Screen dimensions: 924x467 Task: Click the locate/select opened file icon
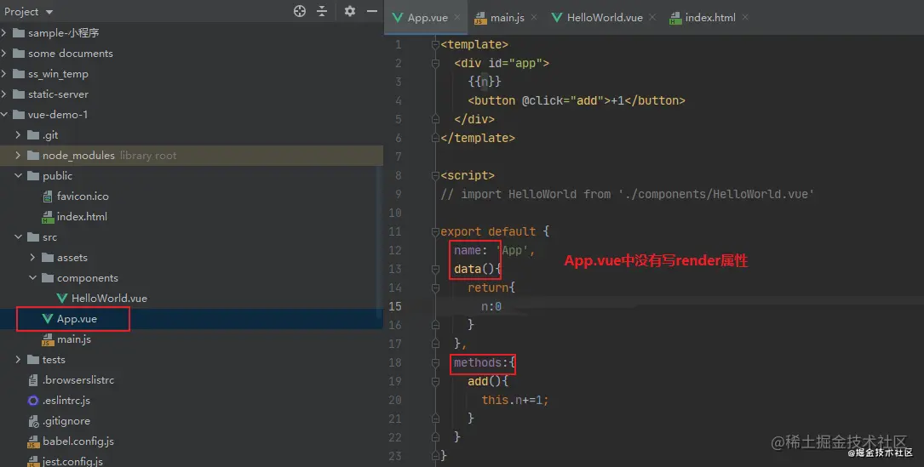click(x=300, y=10)
